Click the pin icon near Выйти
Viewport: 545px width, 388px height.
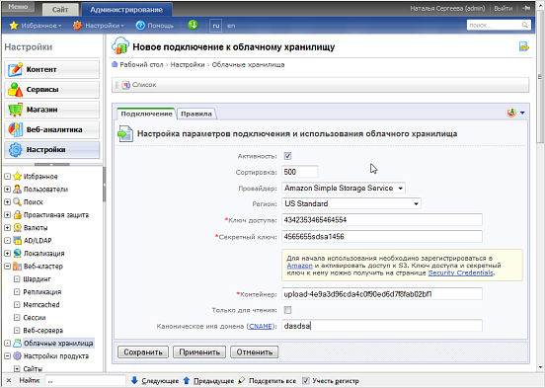(x=526, y=8)
